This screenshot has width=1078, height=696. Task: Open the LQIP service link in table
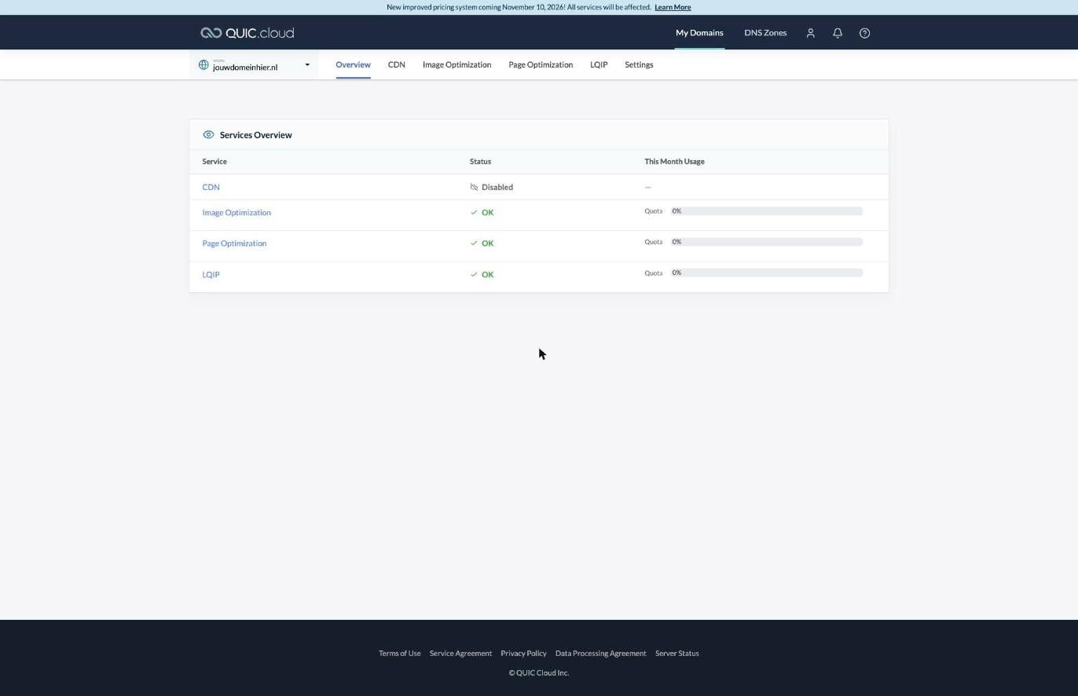[x=211, y=275]
